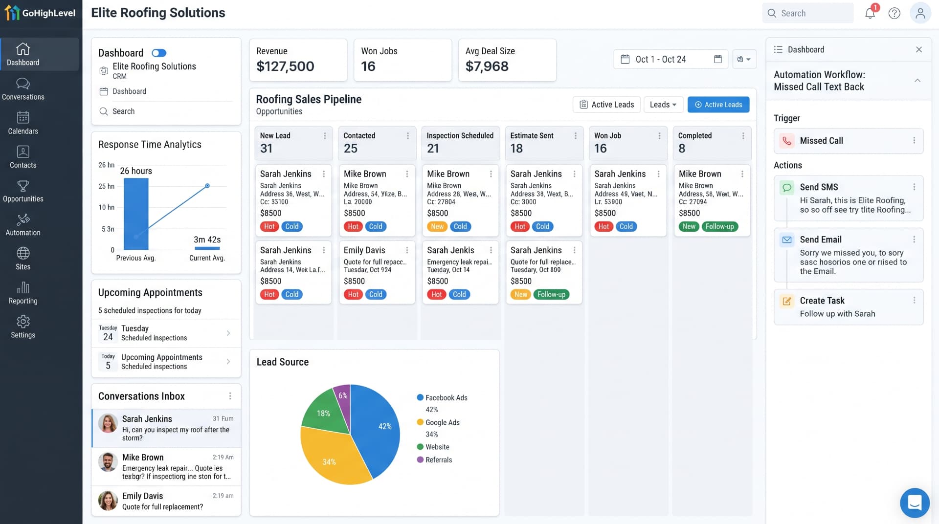Open the user profile avatar

(x=920, y=13)
